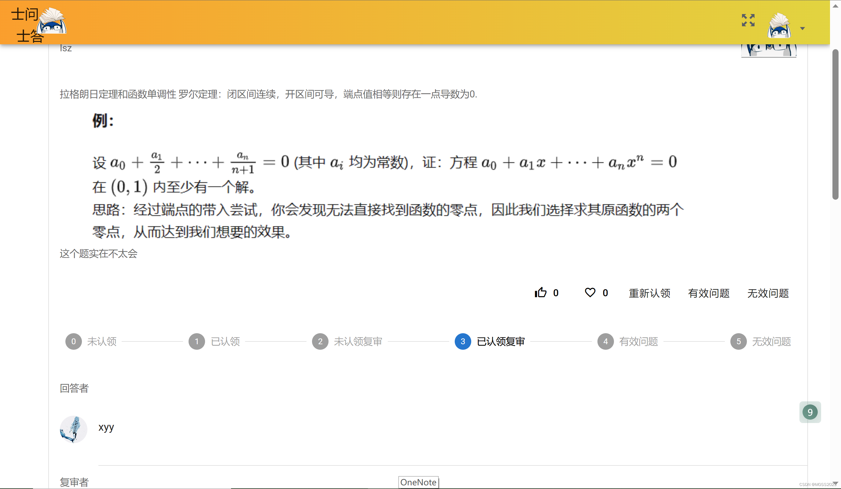Screen dimensions: 841x489
Task: Click the xyy username link
Action: tap(106, 427)
